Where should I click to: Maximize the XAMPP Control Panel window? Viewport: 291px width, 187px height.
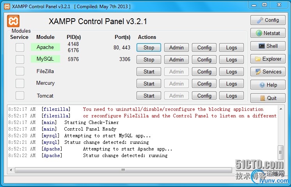pos(264,5)
